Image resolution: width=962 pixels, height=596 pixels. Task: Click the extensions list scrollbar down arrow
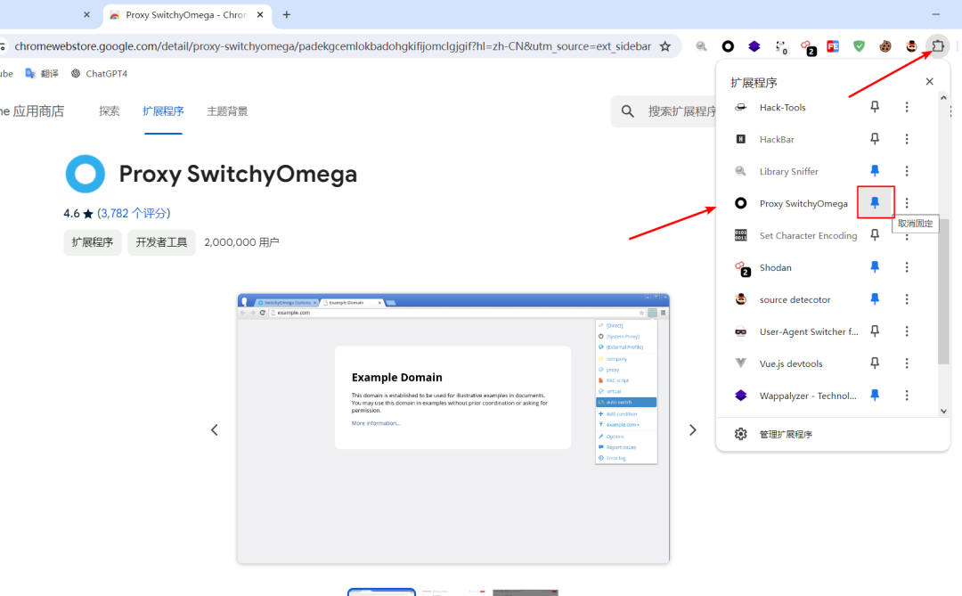click(x=943, y=412)
